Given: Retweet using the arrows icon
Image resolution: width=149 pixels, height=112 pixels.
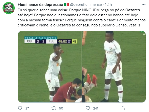Looking at the screenshot, I should [53, 108].
